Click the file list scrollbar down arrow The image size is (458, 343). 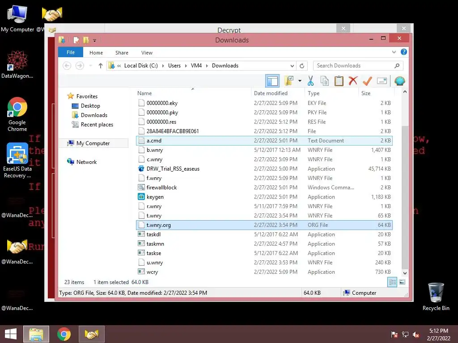[x=405, y=273]
